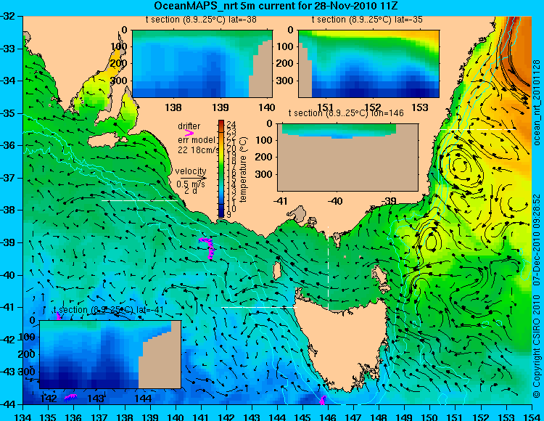Screen dimensions: 544x421
Task: Click the -36 latitude label on the left axis
Action: pyautogui.click(x=8, y=145)
